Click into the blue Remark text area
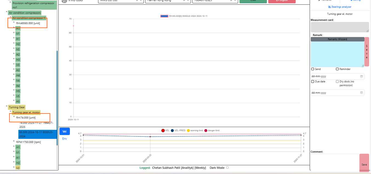 click(337, 54)
